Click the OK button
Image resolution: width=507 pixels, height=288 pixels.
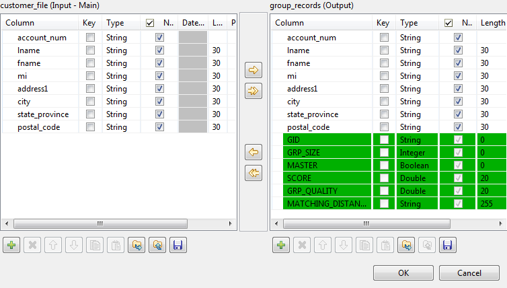403,273
